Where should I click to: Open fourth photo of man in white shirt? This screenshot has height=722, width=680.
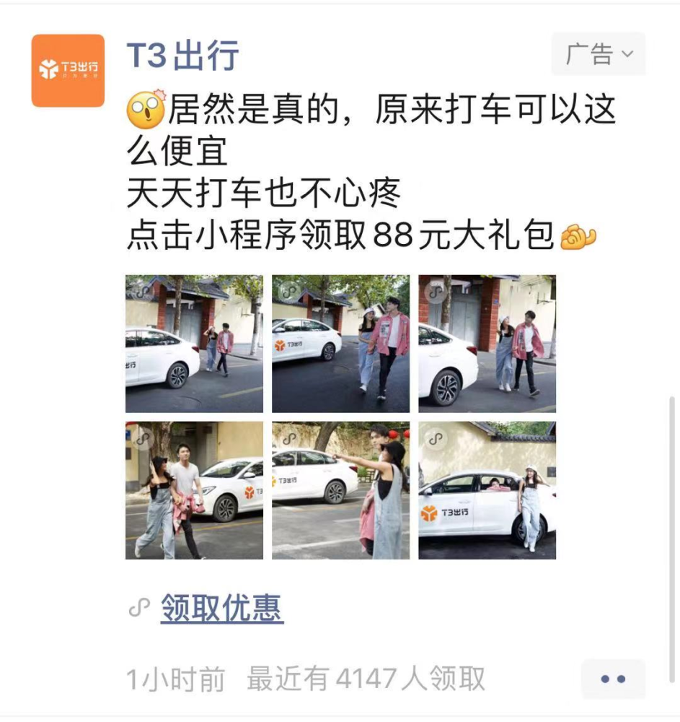(x=195, y=490)
